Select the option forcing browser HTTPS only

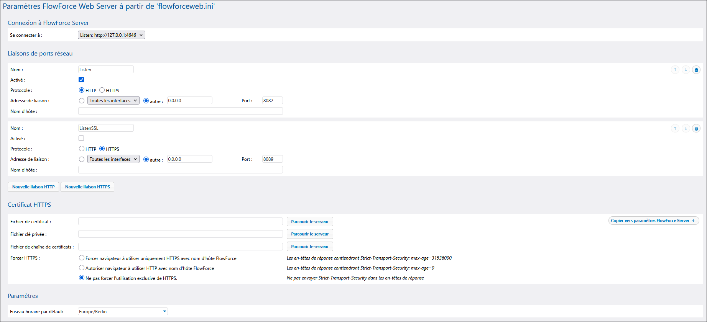click(x=82, y=258)
